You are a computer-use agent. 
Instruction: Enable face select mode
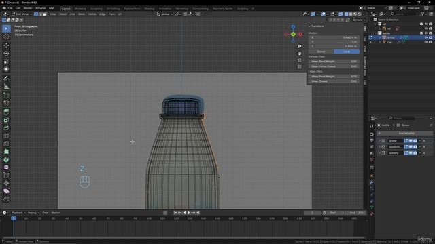click(45, 14)
